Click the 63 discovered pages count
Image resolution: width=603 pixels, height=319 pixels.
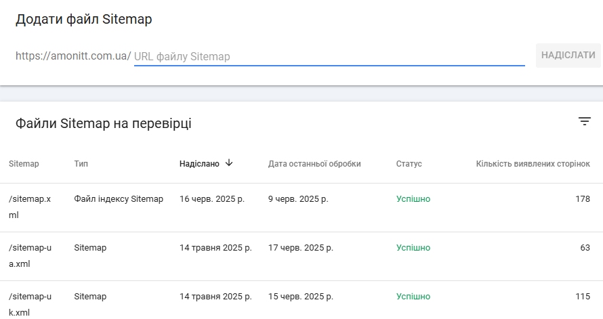coord(585,248)
